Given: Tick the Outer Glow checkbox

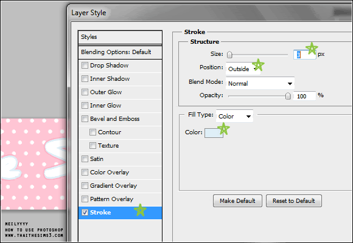Looking at the screenshot, I should tap(85, 92).
